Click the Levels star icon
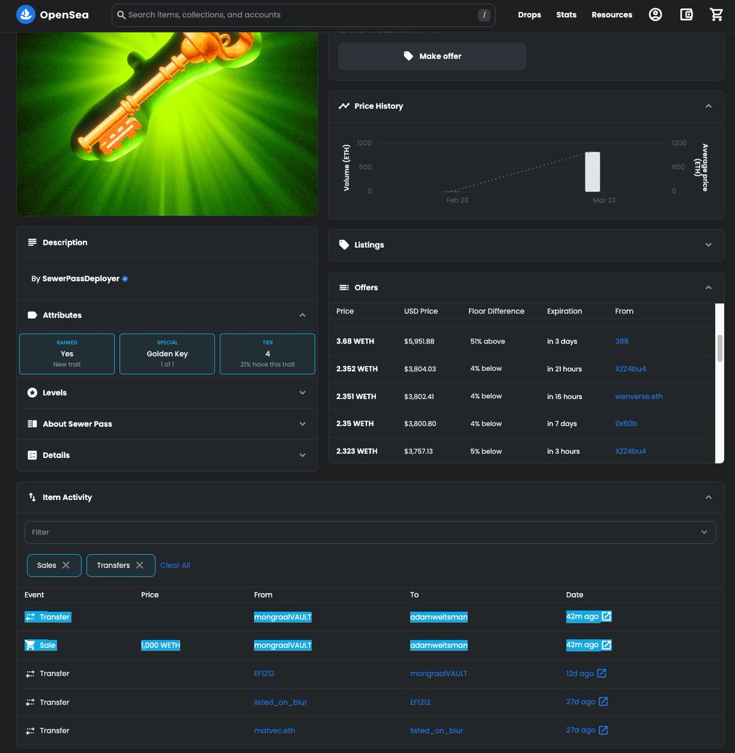735x753 pixels. click(x=32, y=393)
